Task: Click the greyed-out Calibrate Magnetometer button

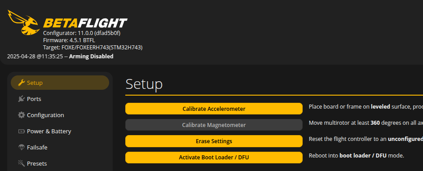Action: click(x=214, y=125)
